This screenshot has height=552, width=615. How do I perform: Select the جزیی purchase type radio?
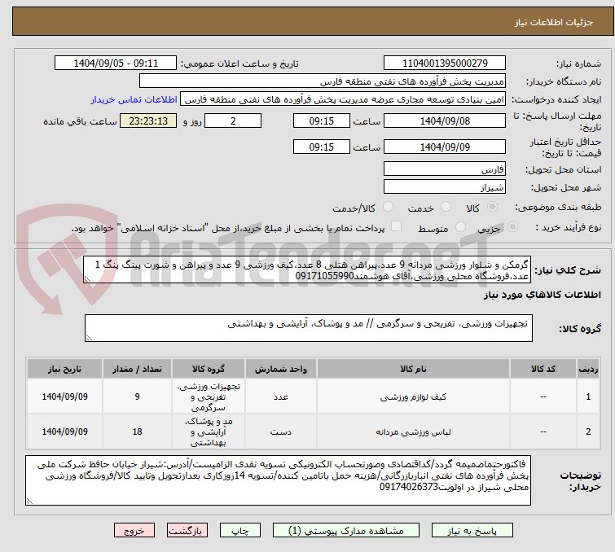512,227
